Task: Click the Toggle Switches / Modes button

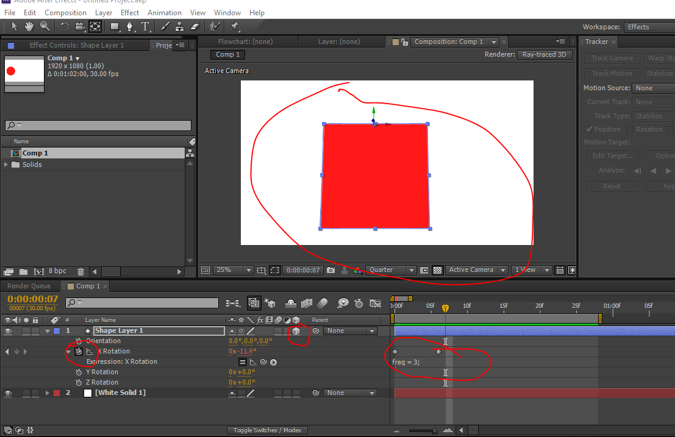Action: pos(267,430)
